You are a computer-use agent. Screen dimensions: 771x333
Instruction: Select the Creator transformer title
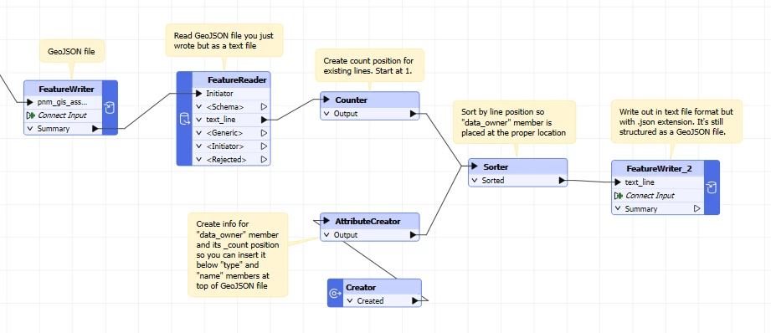[x=361, y=287]
